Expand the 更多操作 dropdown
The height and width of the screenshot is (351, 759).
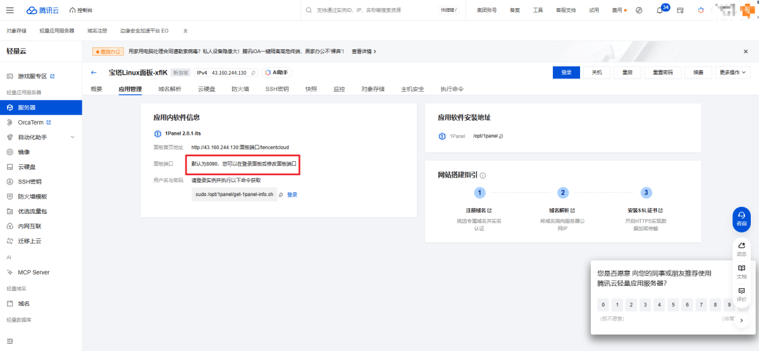[733, 72]
